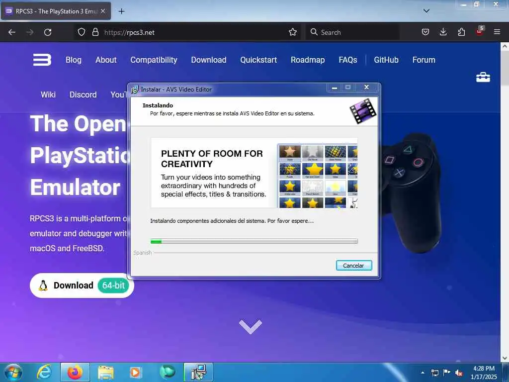Screen dimensions: 509x382
Task: Click the forward navigation arrow
Action: point(30,32)
